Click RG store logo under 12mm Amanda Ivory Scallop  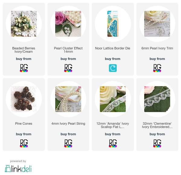coord(113,143)
